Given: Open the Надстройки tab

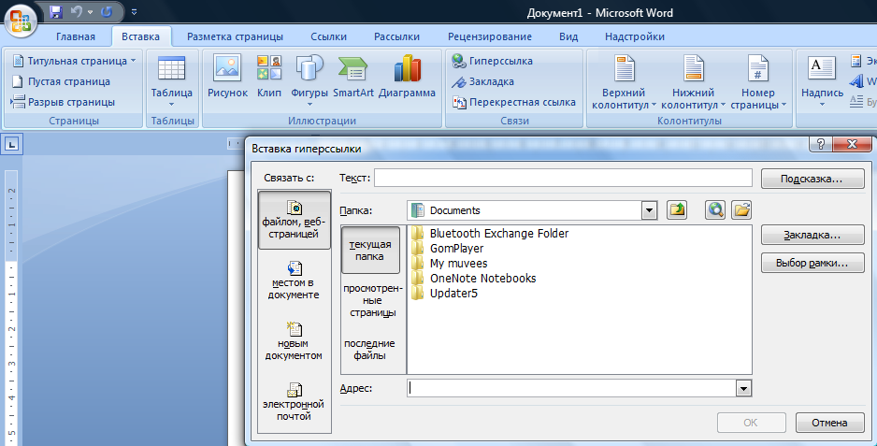Looking at the screenshot, I should pyautogui.click(x=635, y=36).
